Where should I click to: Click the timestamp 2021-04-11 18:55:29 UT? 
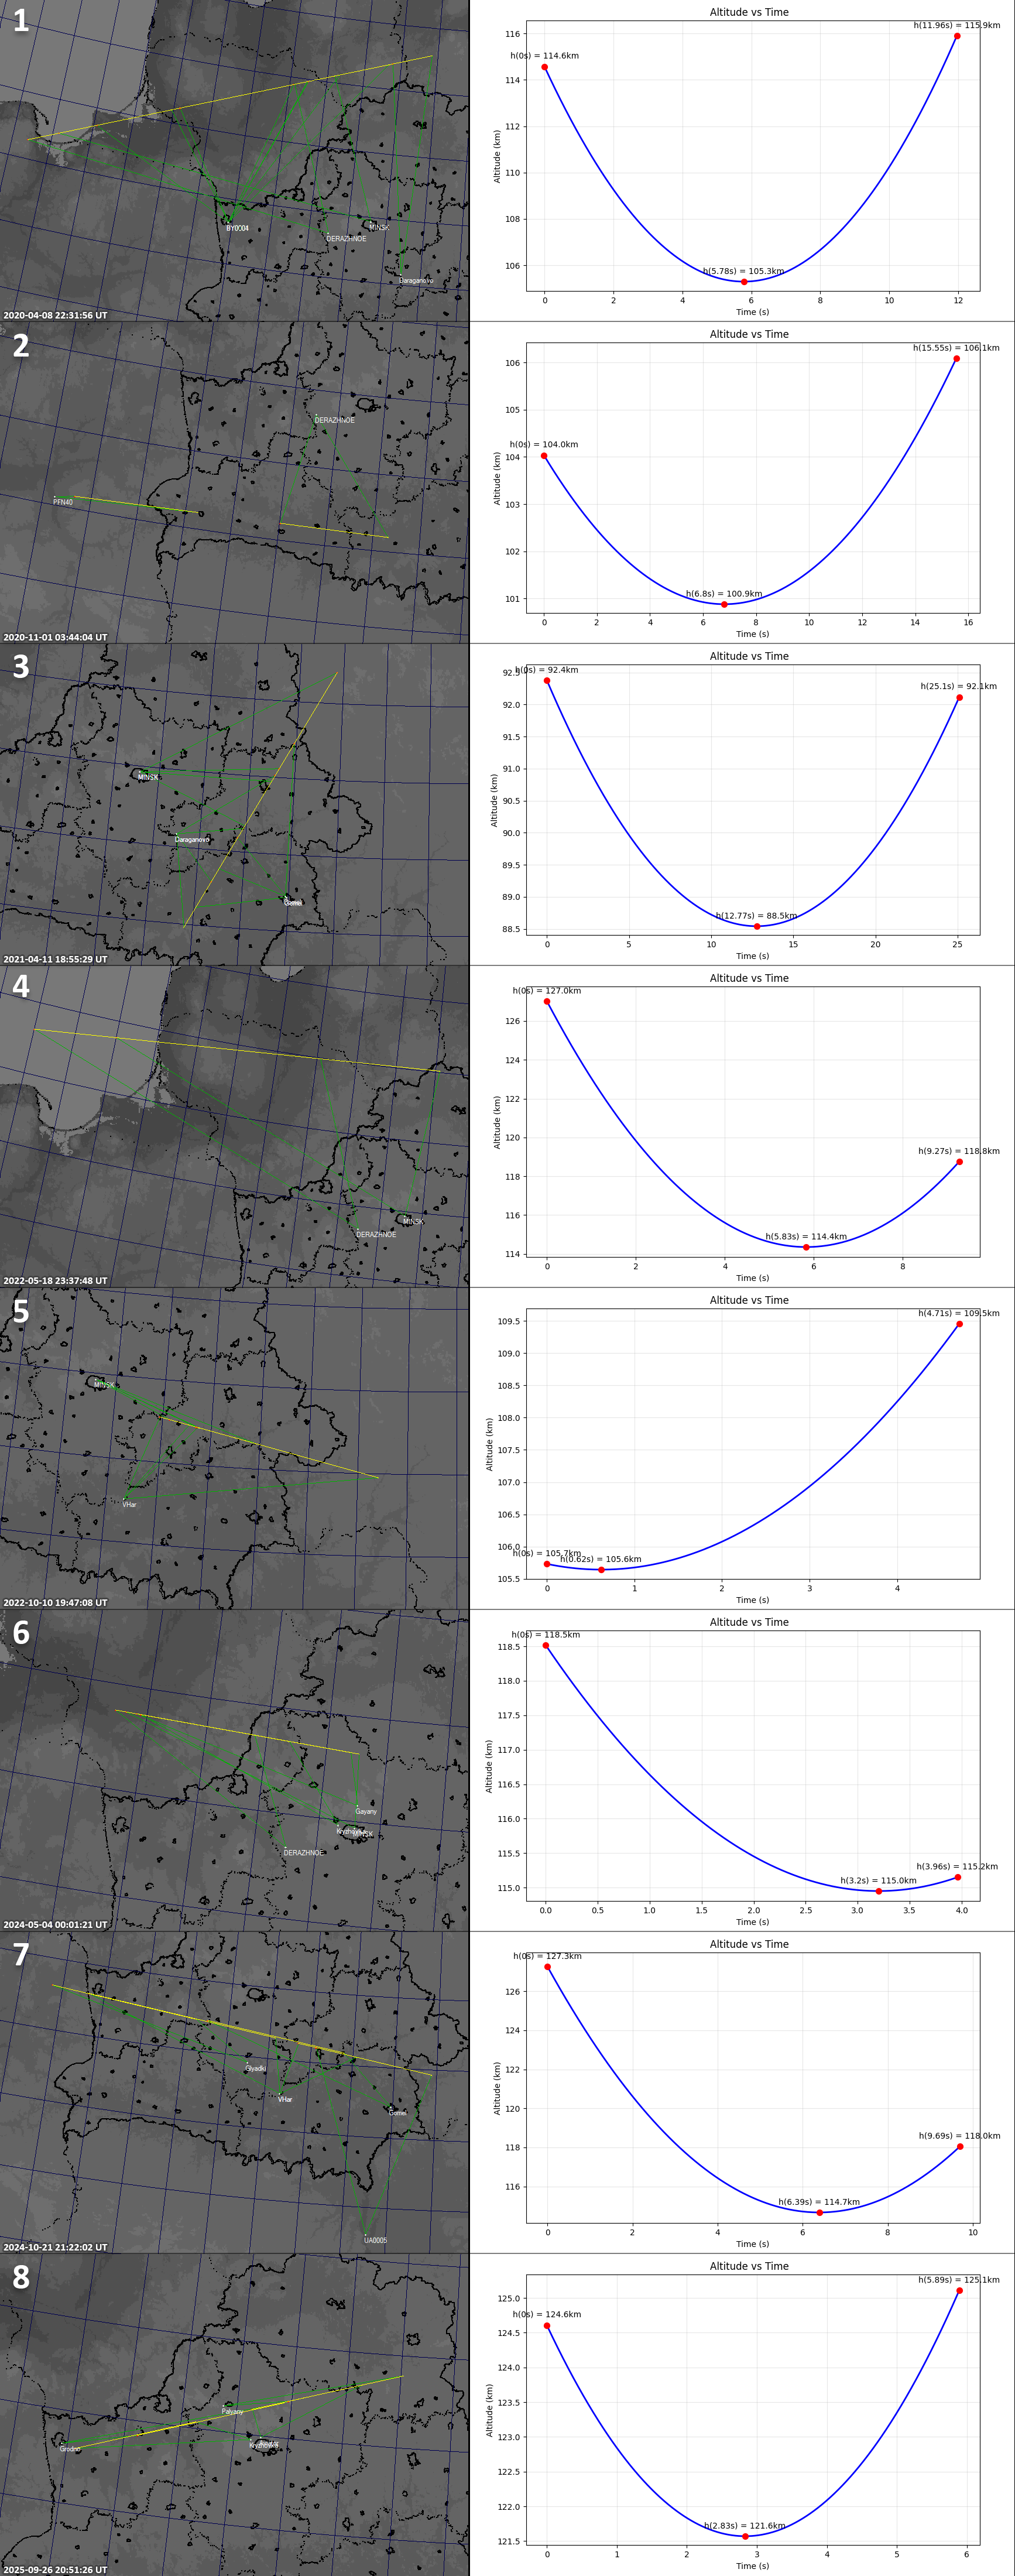click(x=55, y=959)
